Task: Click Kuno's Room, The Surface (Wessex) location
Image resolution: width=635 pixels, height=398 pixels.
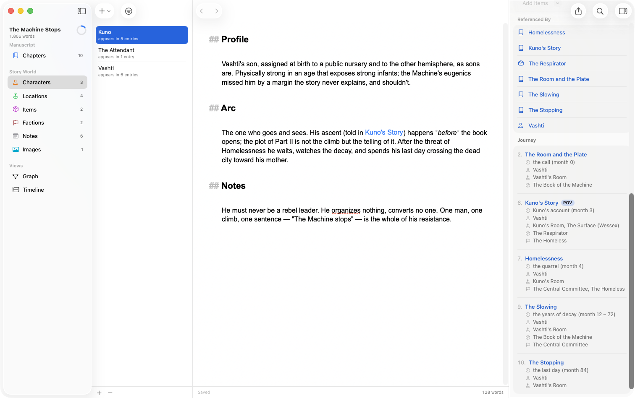Action: tap(576, 226)
